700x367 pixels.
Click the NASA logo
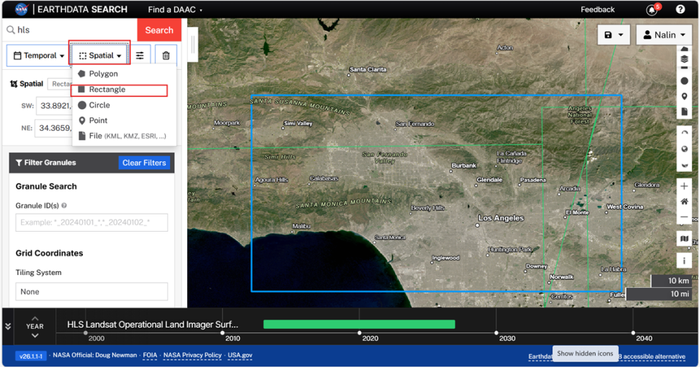pyautogui.click(x=22, y=9)
